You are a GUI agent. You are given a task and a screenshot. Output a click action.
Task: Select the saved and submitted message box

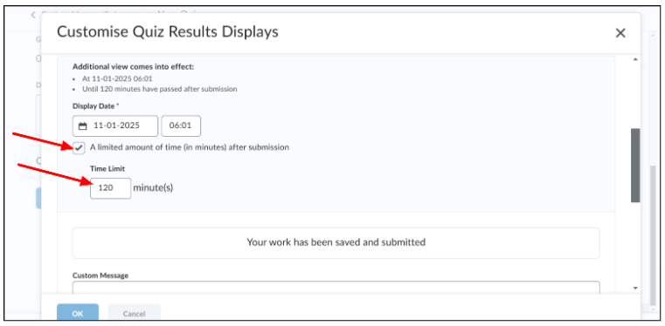(336, 242)
